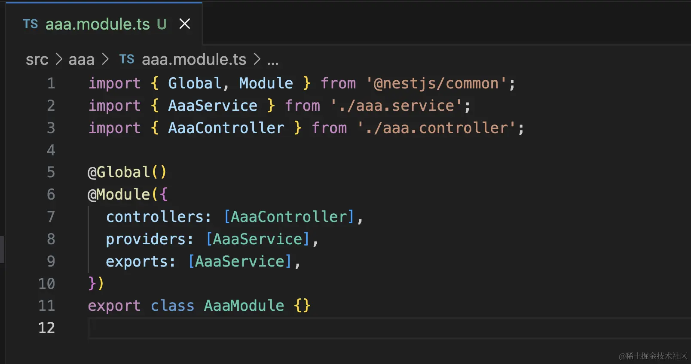Close the aaa.module.ts editor tab
The width and height of the screenshot is (691, 364).
185,24
